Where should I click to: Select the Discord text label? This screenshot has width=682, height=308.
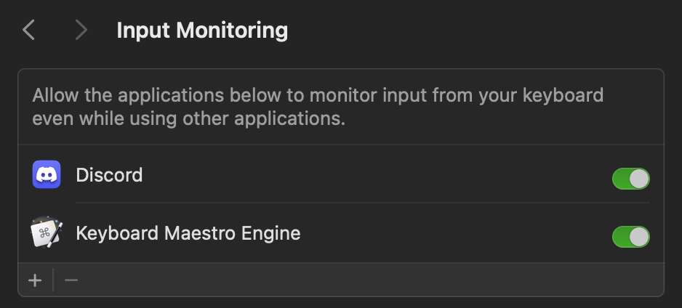pos(109,175)
